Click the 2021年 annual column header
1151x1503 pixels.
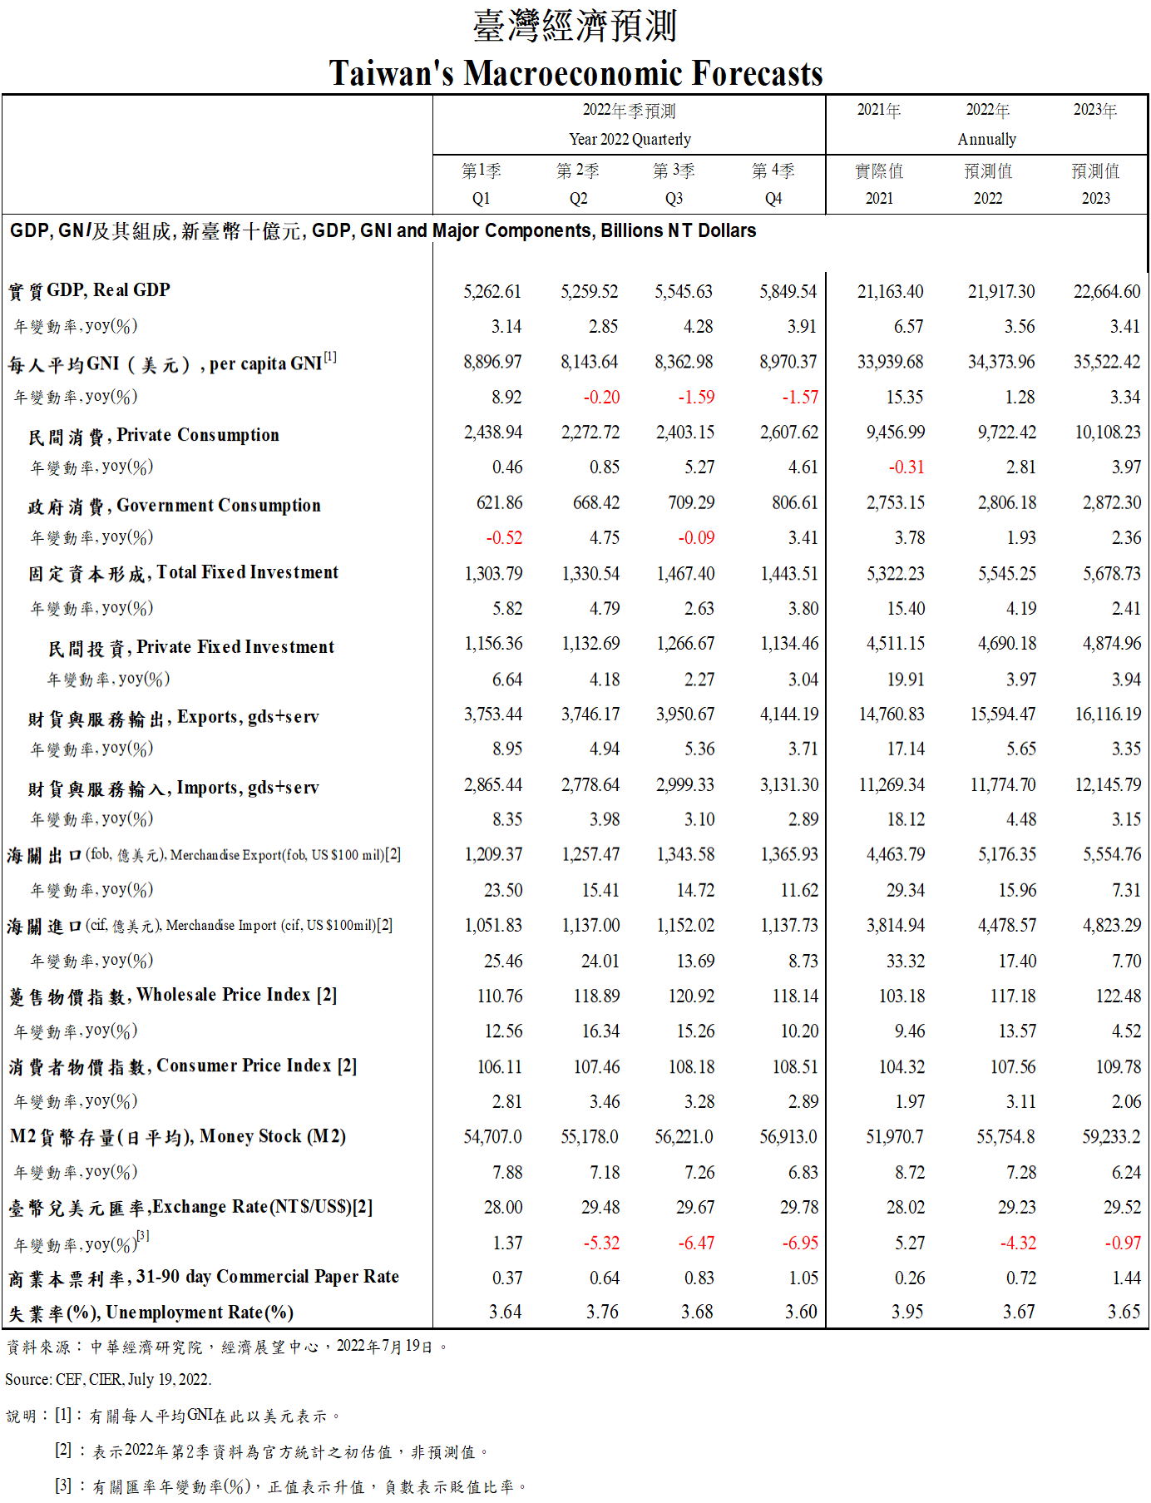click(x=879, y=110)
